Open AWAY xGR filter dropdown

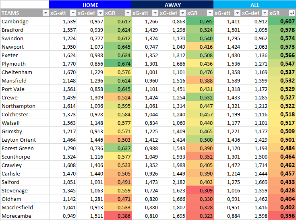210,13
